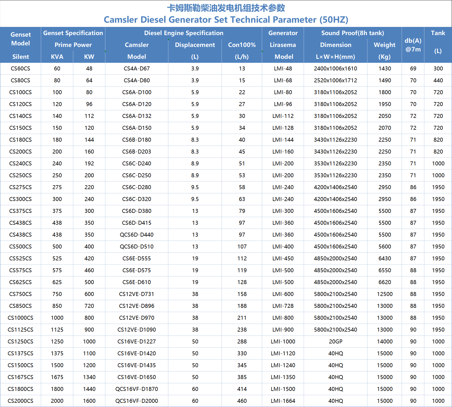Click engine model "CS16VE-D1420"
This screenshot has width=452, height=407.
pyautogui.click(x=137, y=353)
